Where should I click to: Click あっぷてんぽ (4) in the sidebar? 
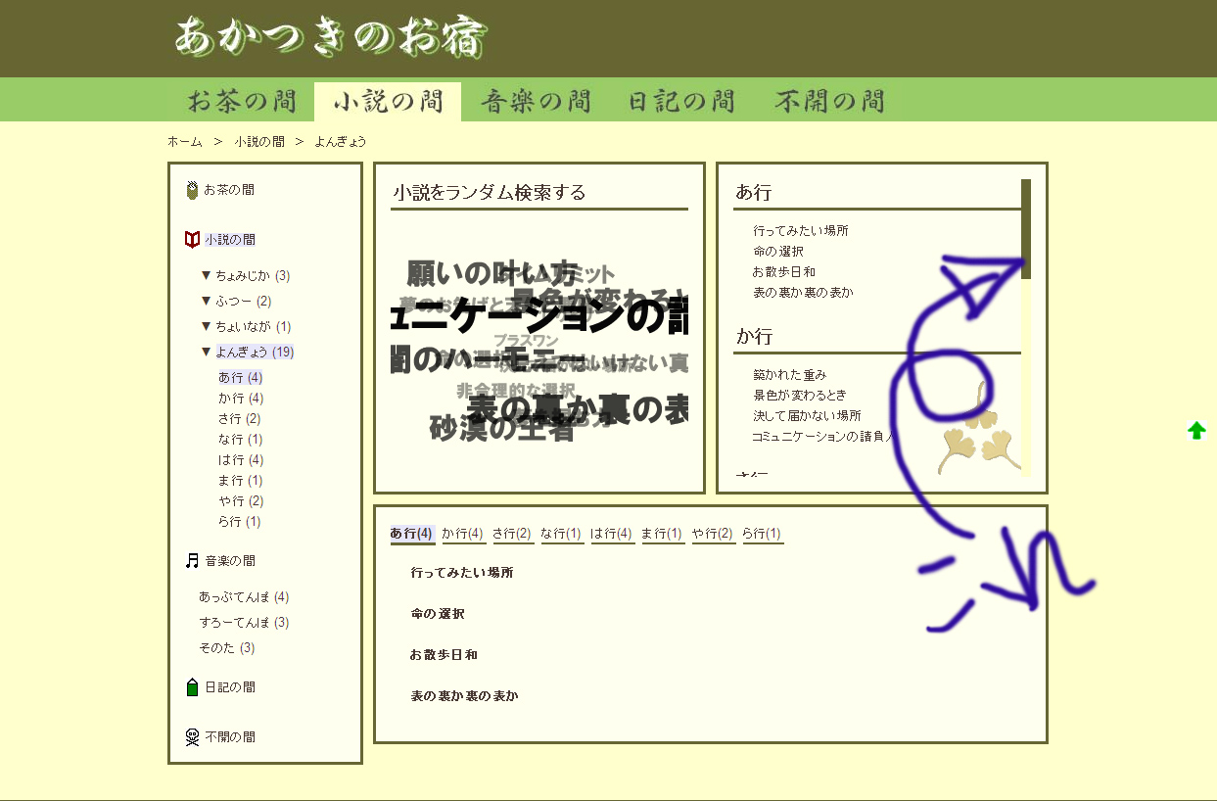243,597
